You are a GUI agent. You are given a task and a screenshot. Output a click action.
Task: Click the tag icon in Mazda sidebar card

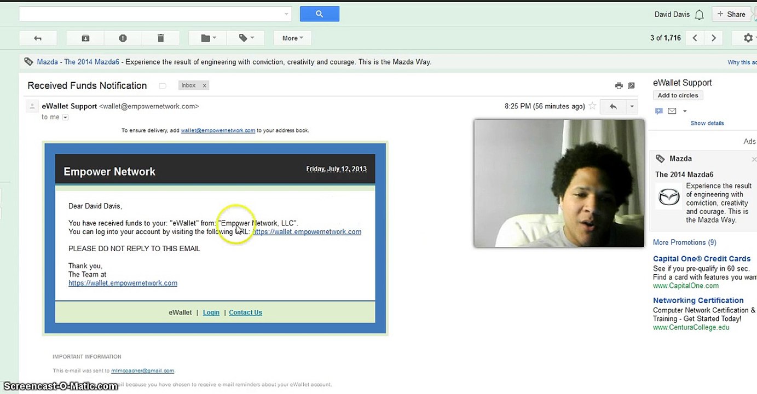pos(661,159)
